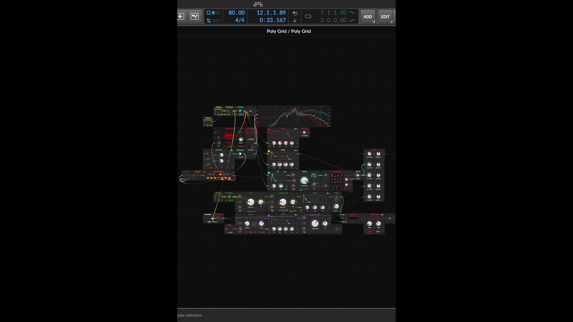Click the Constant module value 0.00

coord(209,222)
